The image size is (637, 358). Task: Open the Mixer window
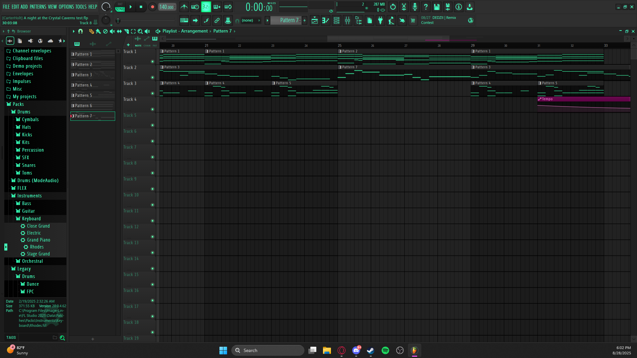[348, 21]
